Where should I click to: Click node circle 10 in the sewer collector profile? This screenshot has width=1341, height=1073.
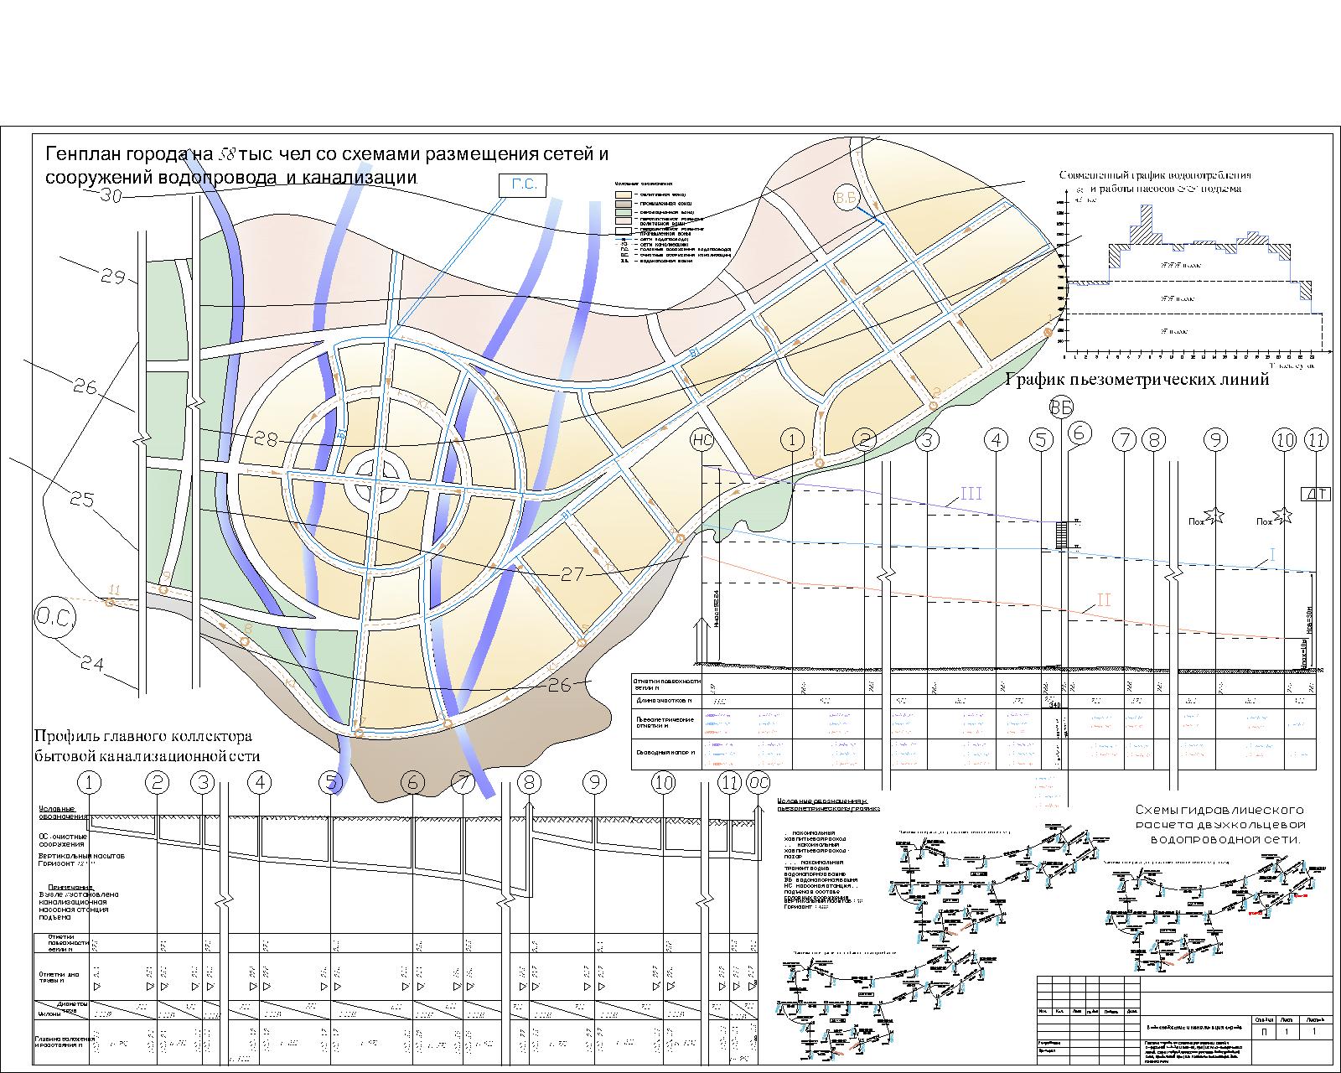click(664, 783)
